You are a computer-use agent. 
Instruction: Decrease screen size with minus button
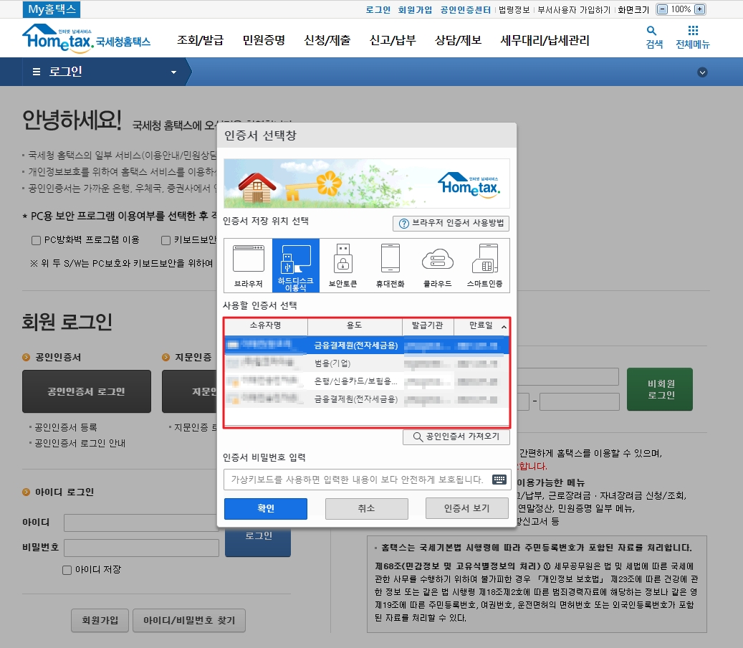[663, 9]
